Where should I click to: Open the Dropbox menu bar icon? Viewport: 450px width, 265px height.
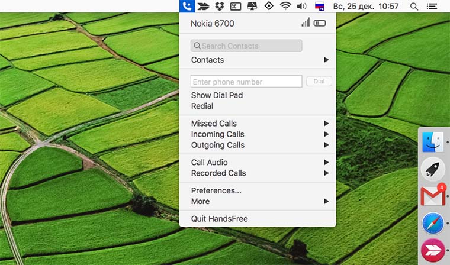[x=220, y=6]
